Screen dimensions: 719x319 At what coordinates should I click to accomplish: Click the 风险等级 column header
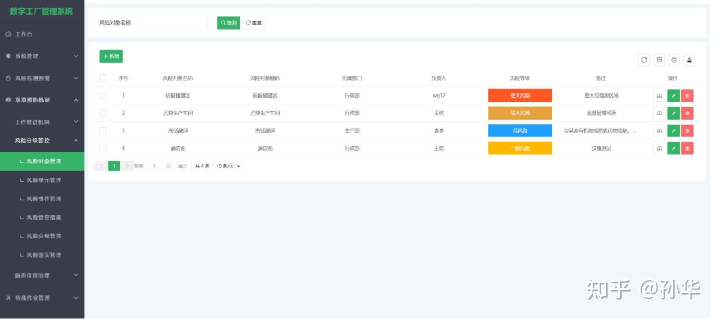click(520, 78)
